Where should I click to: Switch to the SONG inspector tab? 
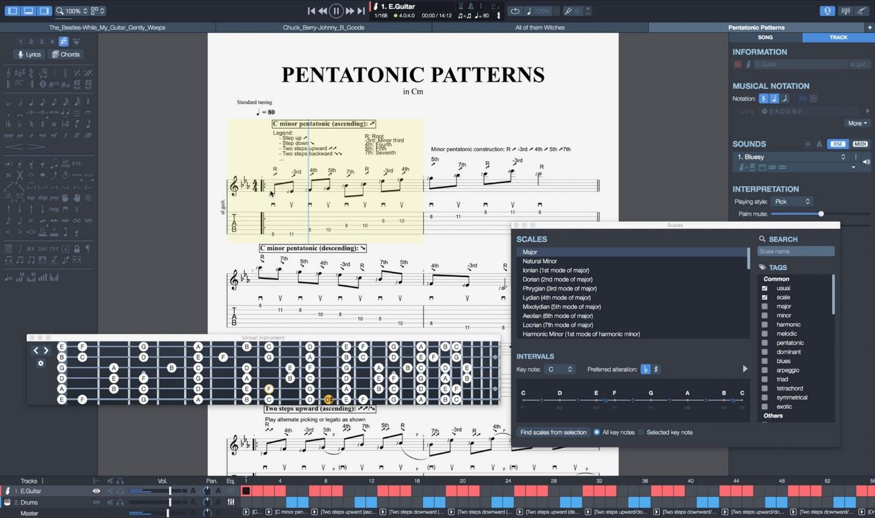tap(765, 37)
